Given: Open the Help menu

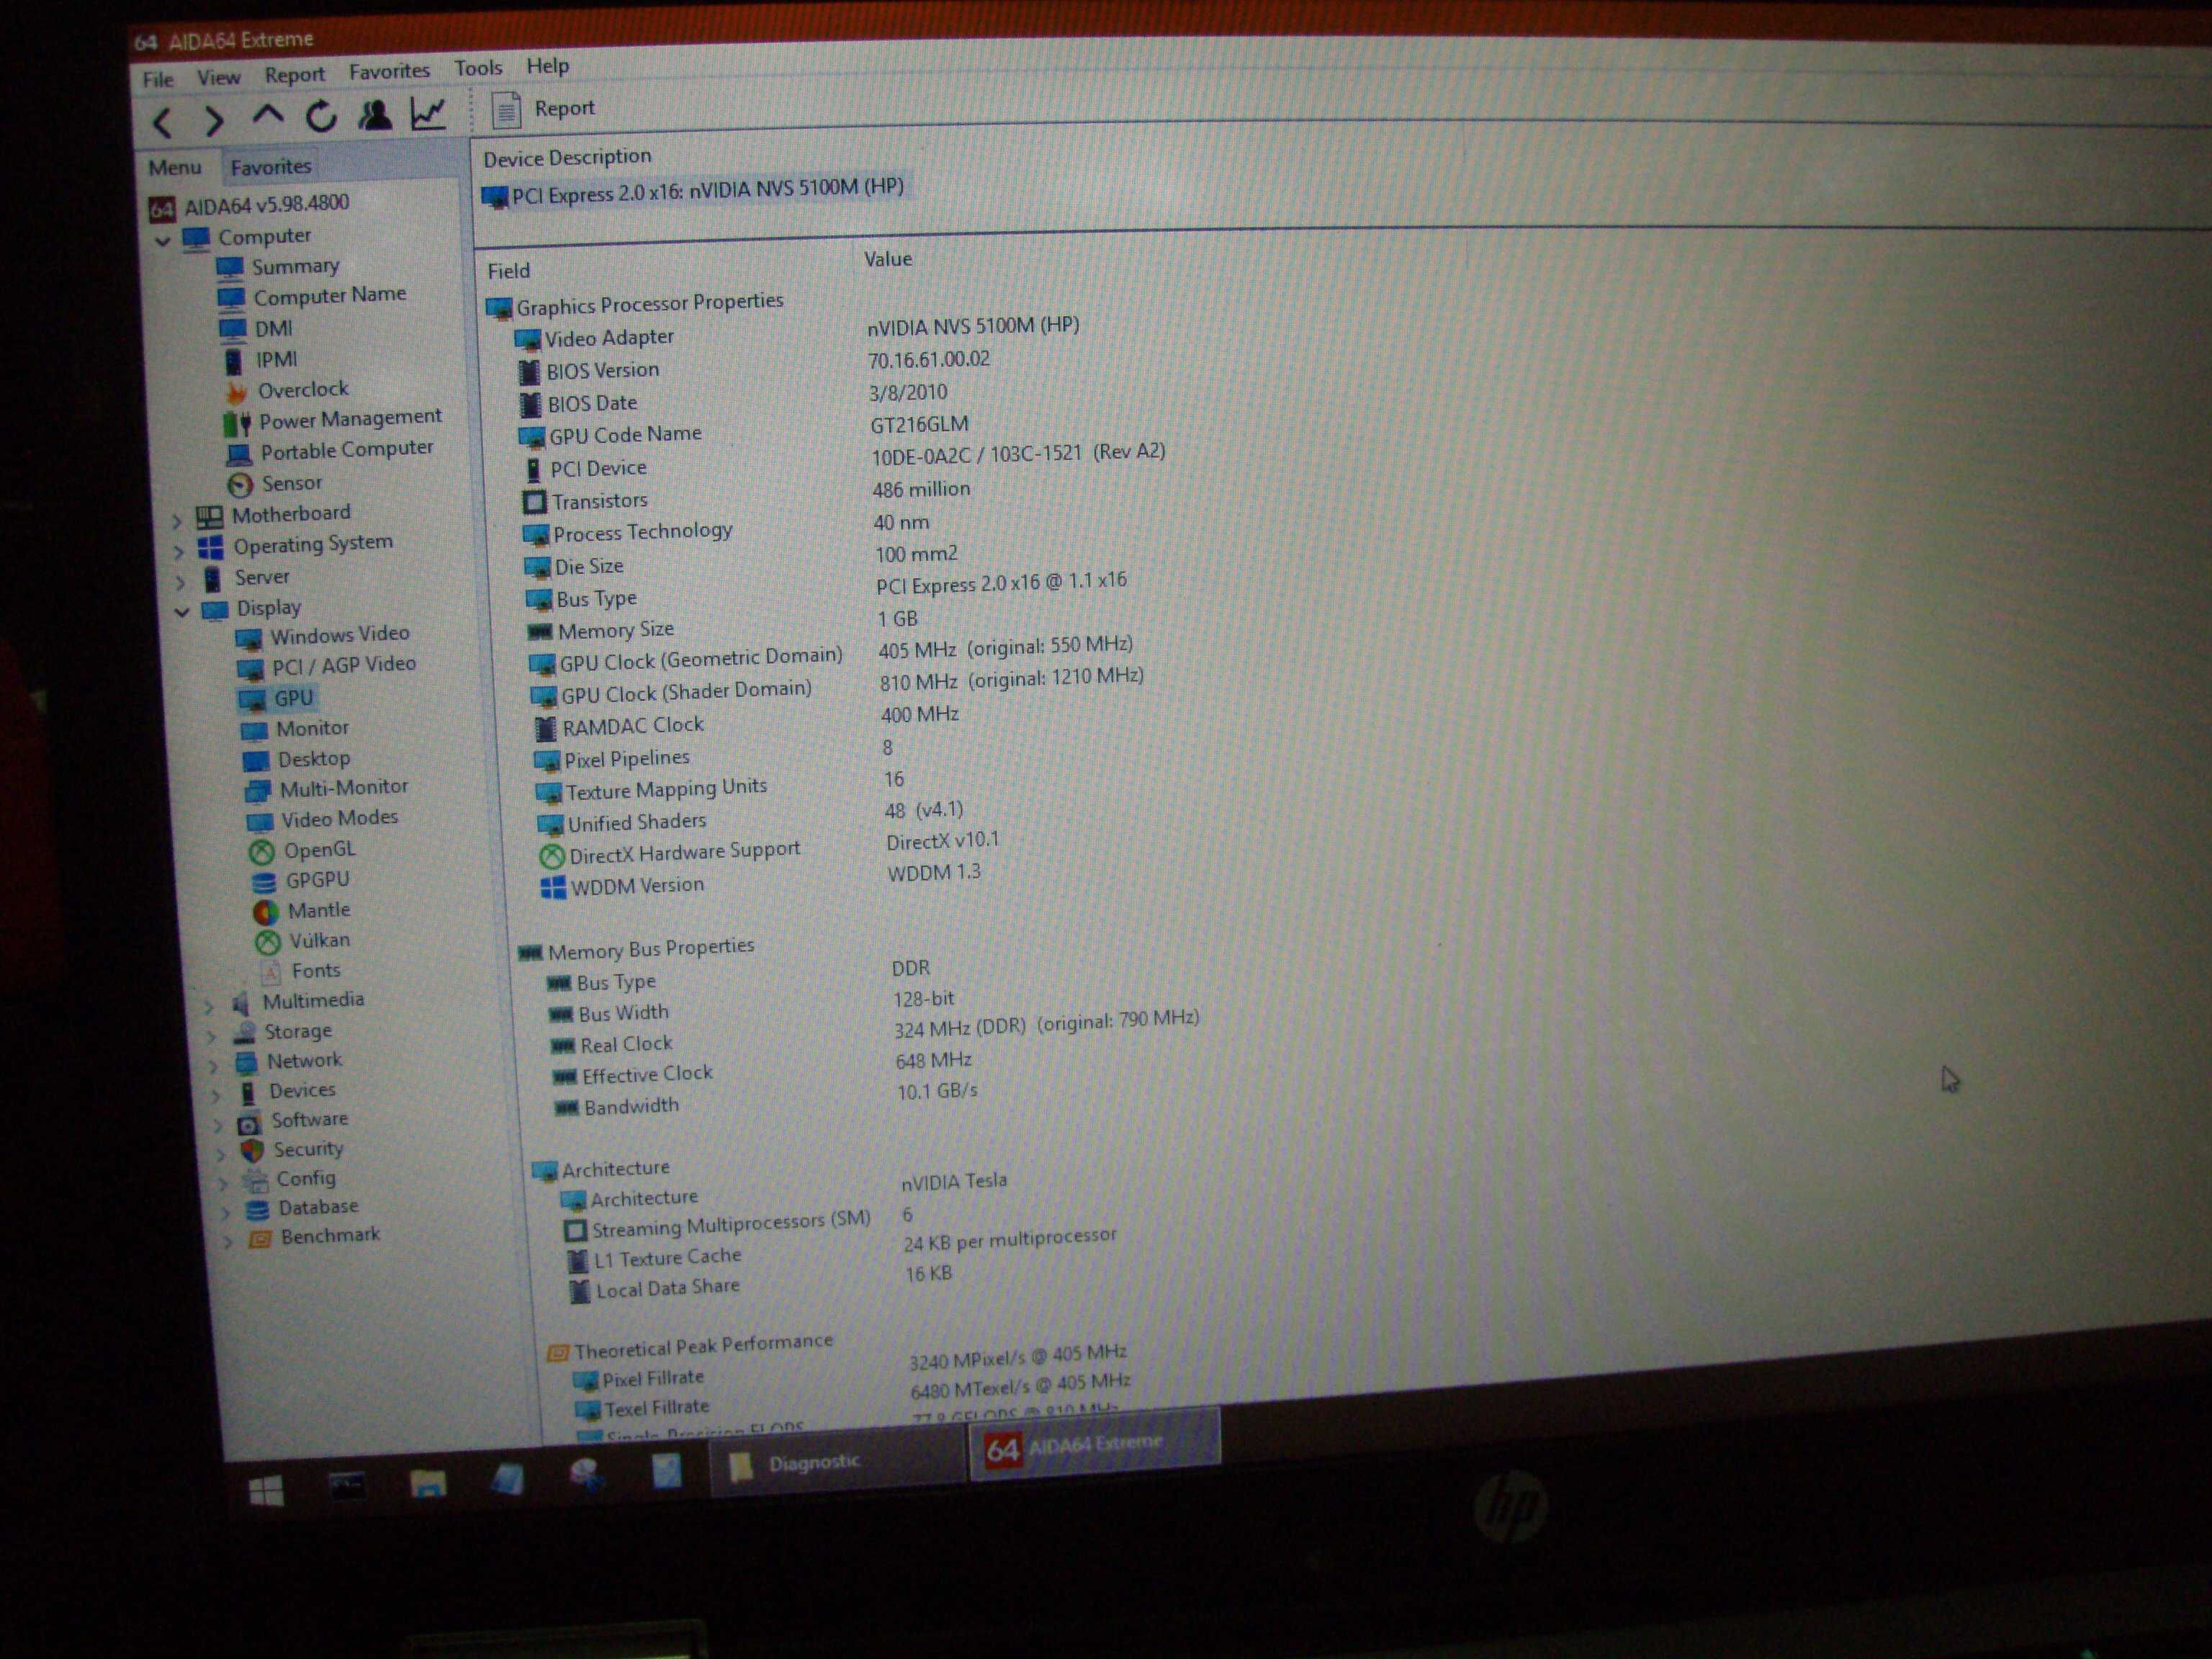Looking at the screenshot, I should (x=548, y=66).
